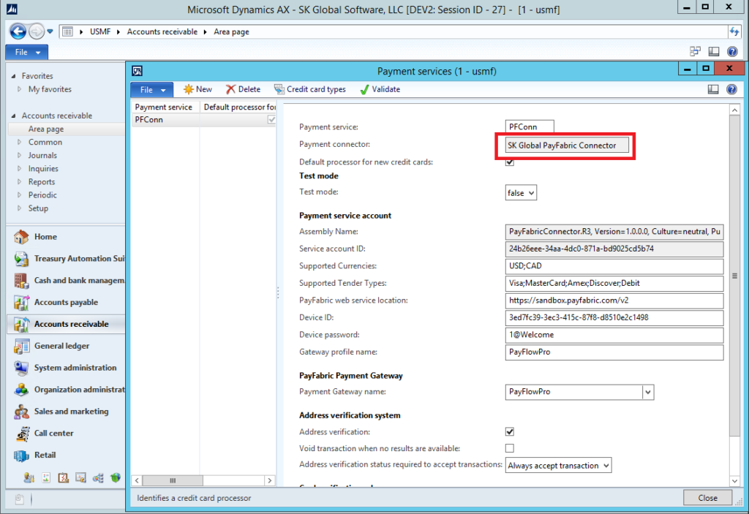Collapse Accounts receivable tree node
Viewport: 749px width, 514px height.
(13, 116)
